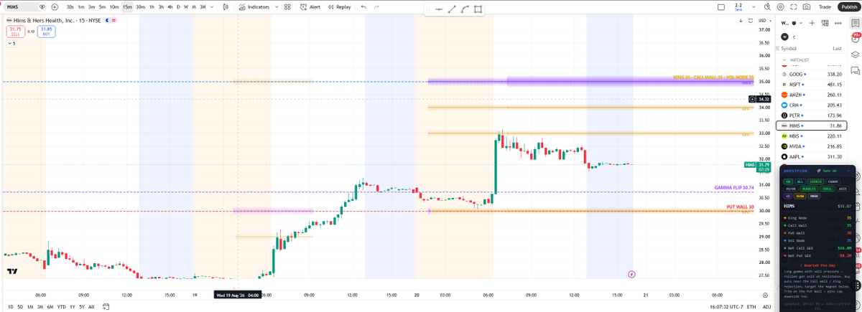This screenshot has width=862, height=312.
Task: Take a chart snapshot with camera icon
Action: (807, 6)
